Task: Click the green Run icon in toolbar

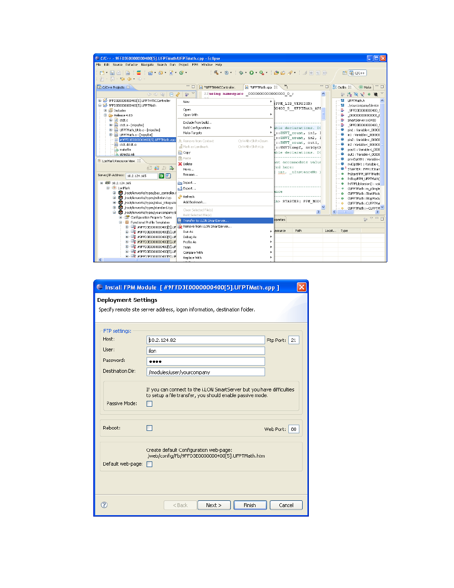Action: (251, 73)
